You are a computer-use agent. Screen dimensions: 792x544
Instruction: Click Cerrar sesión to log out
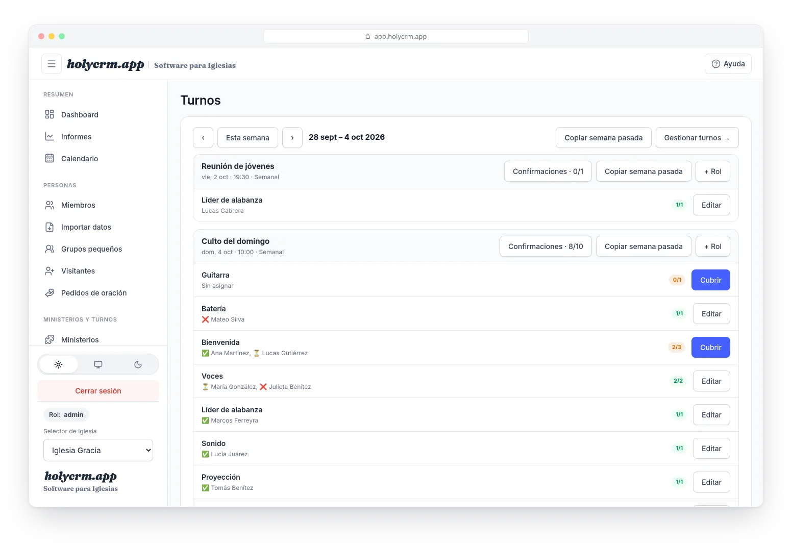tap(98, 390)
